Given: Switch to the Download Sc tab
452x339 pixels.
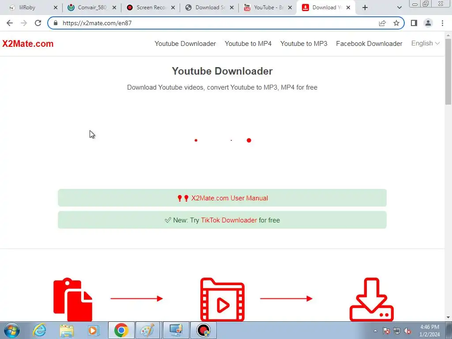Looking at the screenshot, I should point(210,8).
